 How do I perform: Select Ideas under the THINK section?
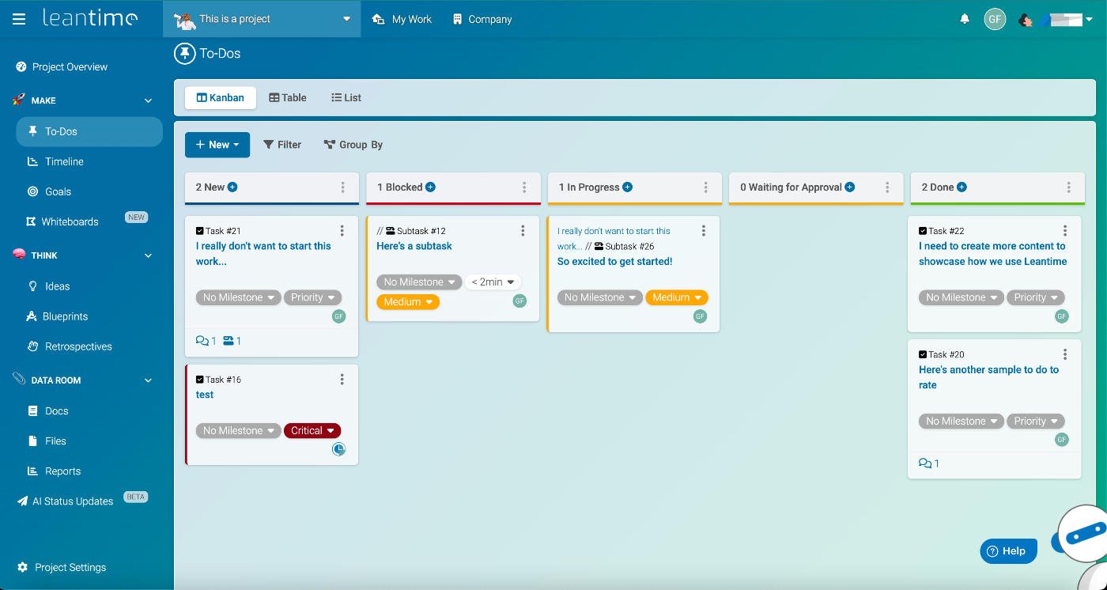click(61, 286)
